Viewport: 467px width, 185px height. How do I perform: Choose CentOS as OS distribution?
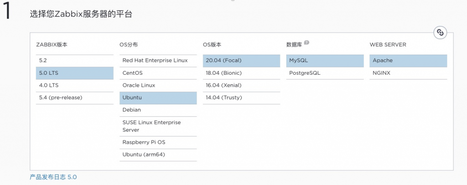pyautogui.click(x=158, y=73)
